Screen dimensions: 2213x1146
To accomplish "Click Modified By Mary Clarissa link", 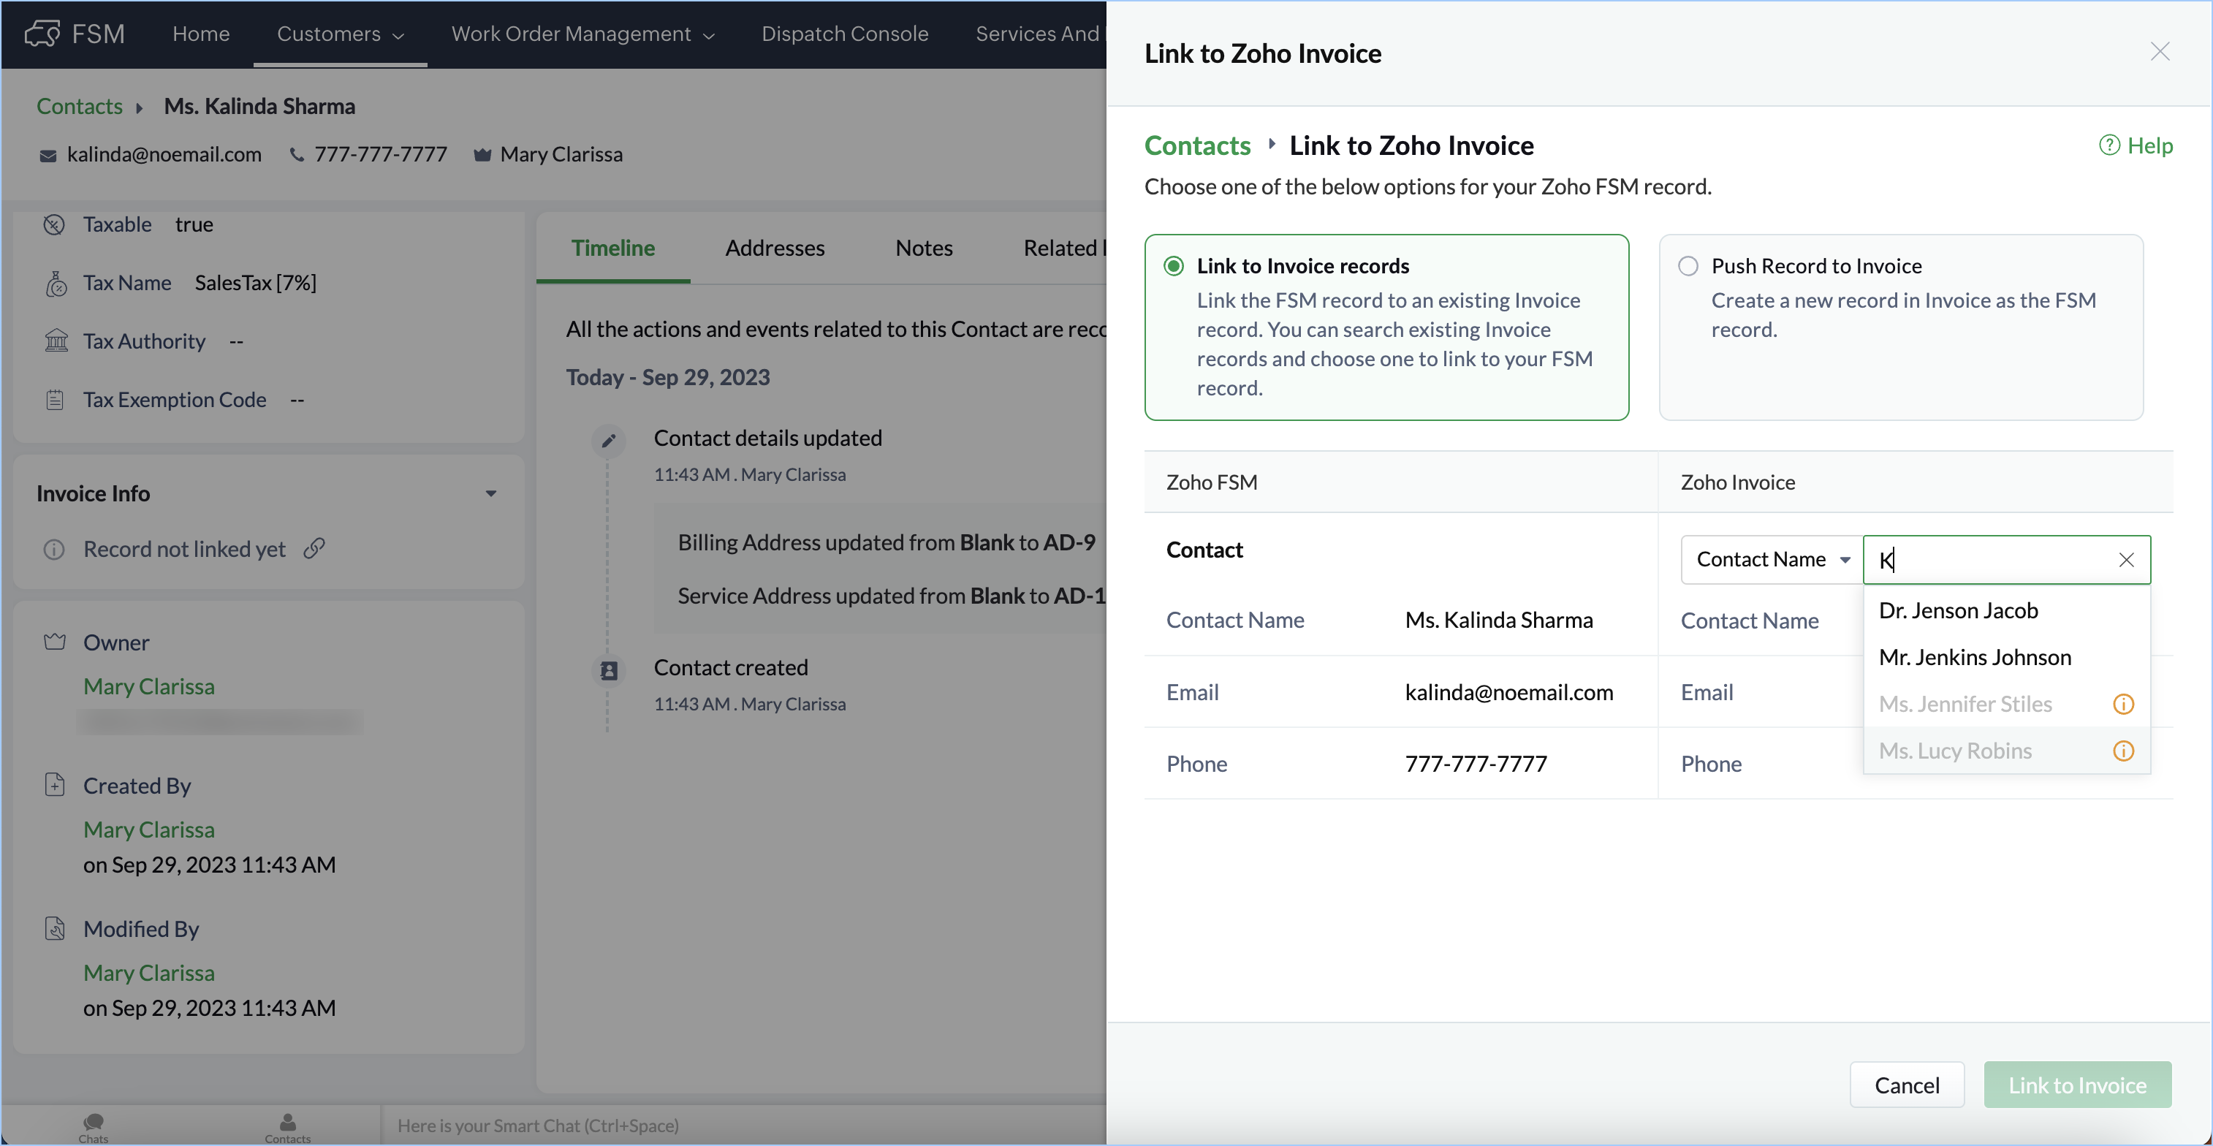I will 148,974.
